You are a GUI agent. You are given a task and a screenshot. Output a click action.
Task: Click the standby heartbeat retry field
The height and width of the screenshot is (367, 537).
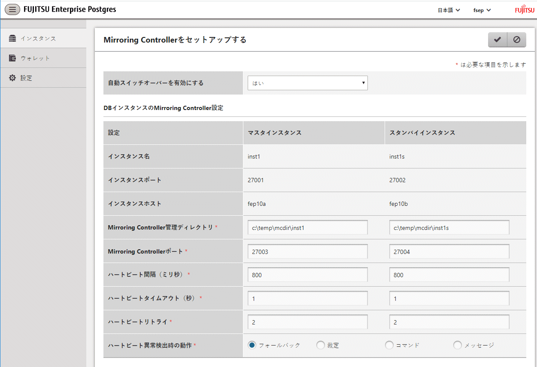(x=449, y=322)
